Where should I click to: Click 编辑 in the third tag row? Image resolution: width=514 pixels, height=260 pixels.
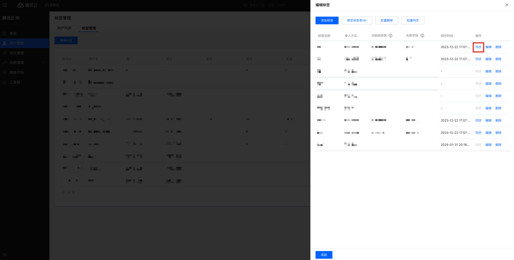[488, 71]
